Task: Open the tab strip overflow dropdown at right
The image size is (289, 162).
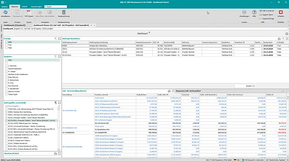Action: (288, 25)
